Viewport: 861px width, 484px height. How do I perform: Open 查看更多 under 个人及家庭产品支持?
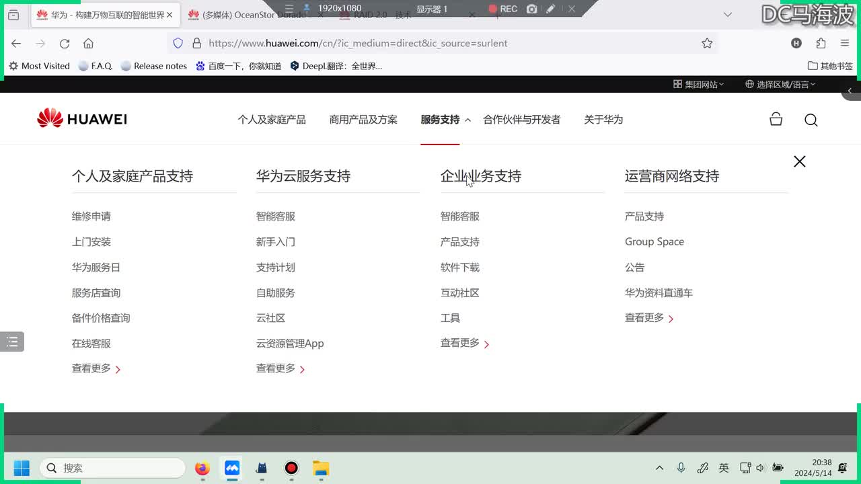tap(96, 368)
